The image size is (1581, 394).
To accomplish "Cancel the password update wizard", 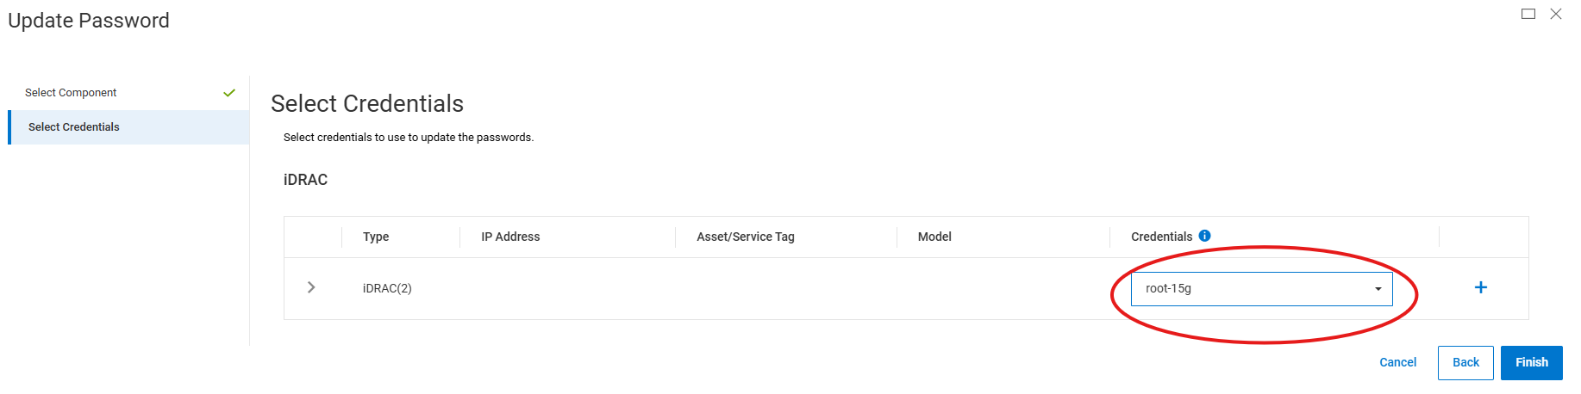I will tap(1397, 362).
